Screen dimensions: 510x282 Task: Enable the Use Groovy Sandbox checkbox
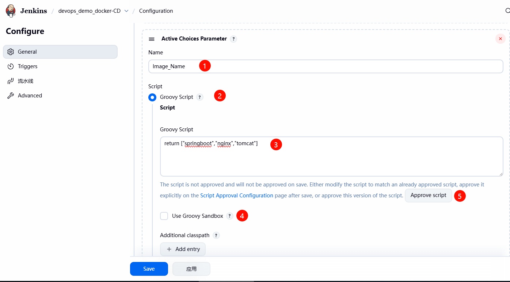[x=164, y=216]
